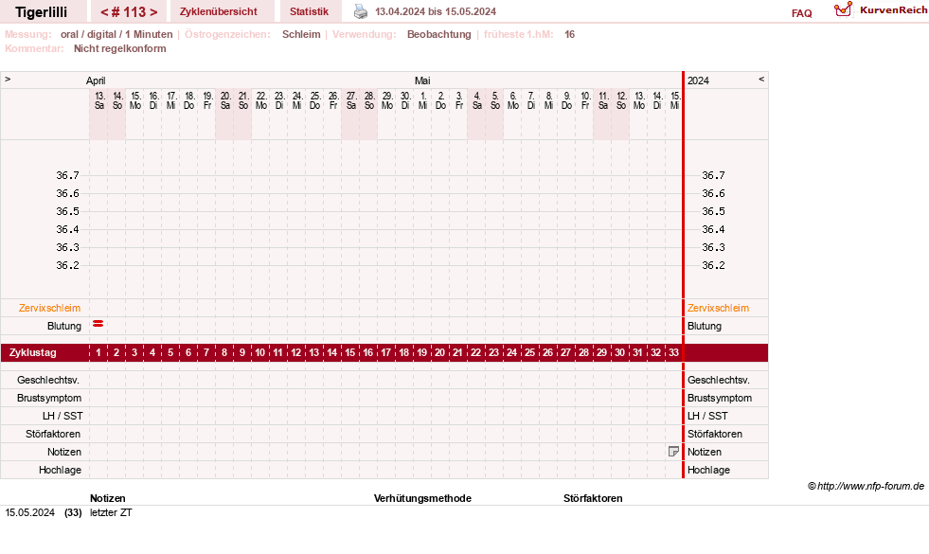This screenshot has height=554, width=929.
Task: Click the left 'Geschlechtsv.' row label
Action: click(x=48, y=380)
